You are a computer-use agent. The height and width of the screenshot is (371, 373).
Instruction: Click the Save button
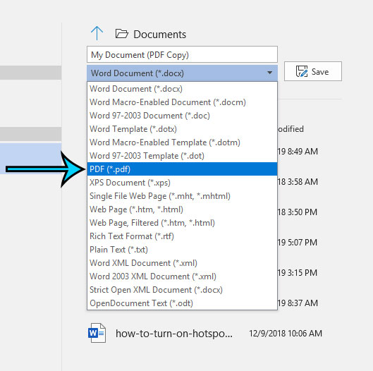313,71
